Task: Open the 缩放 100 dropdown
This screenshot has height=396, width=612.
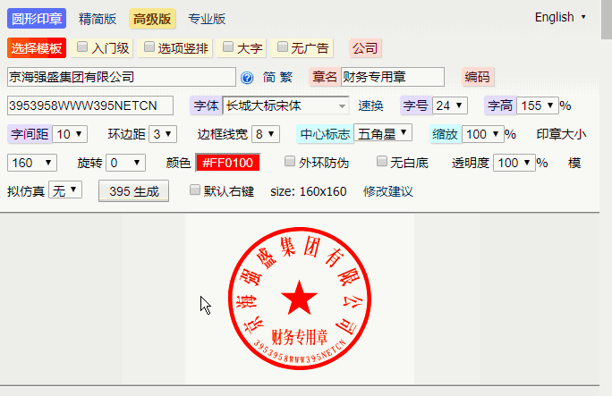Action: tap(483, 134)
